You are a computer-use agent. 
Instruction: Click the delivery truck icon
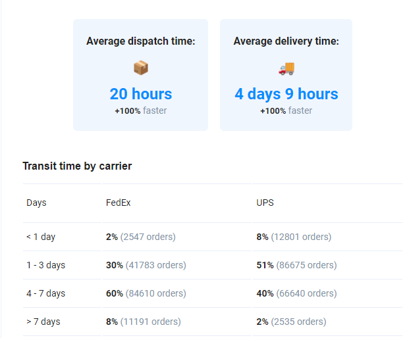(286, 68)
